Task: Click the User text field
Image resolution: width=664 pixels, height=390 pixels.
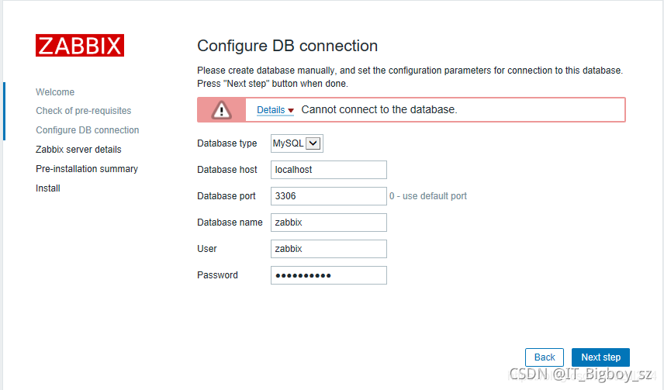Action: coord(328,249)
